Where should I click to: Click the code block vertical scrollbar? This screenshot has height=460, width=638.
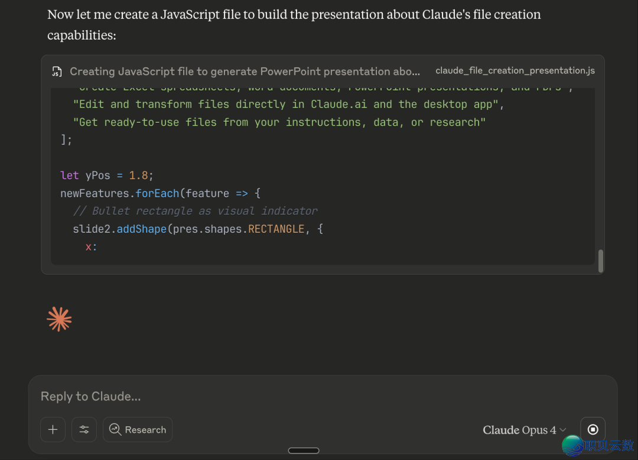pos(601,261)
